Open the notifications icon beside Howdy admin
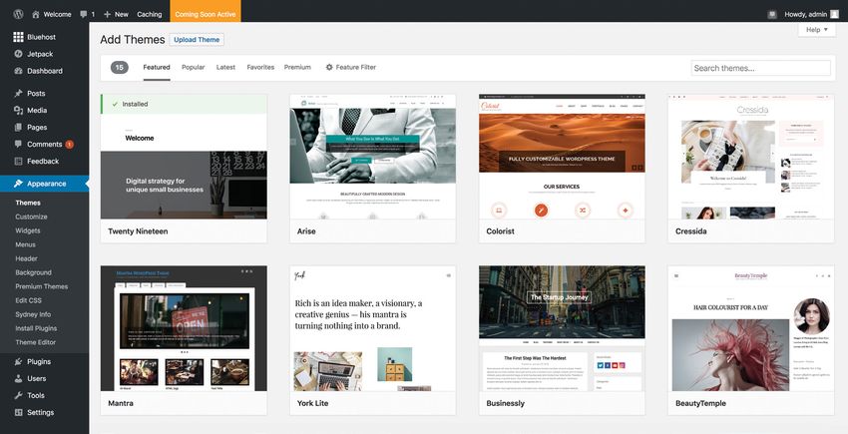This screenshot has width=848, height=434. (x=772, y=15)
